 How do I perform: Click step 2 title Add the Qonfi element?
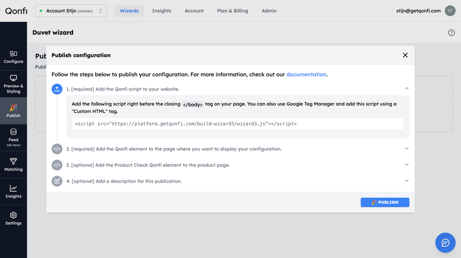click(174, 149)
